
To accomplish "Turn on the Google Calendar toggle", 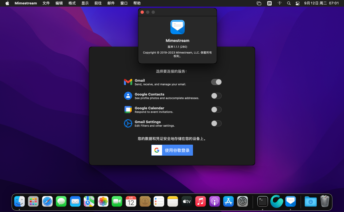I will pos(216,110).
